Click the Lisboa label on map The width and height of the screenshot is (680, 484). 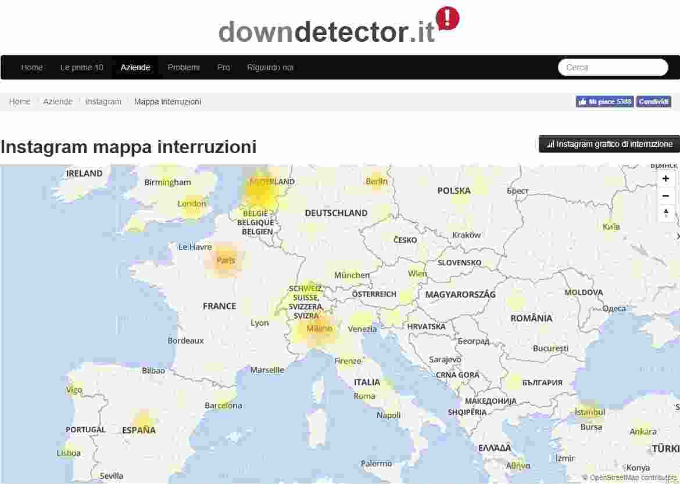69,453
